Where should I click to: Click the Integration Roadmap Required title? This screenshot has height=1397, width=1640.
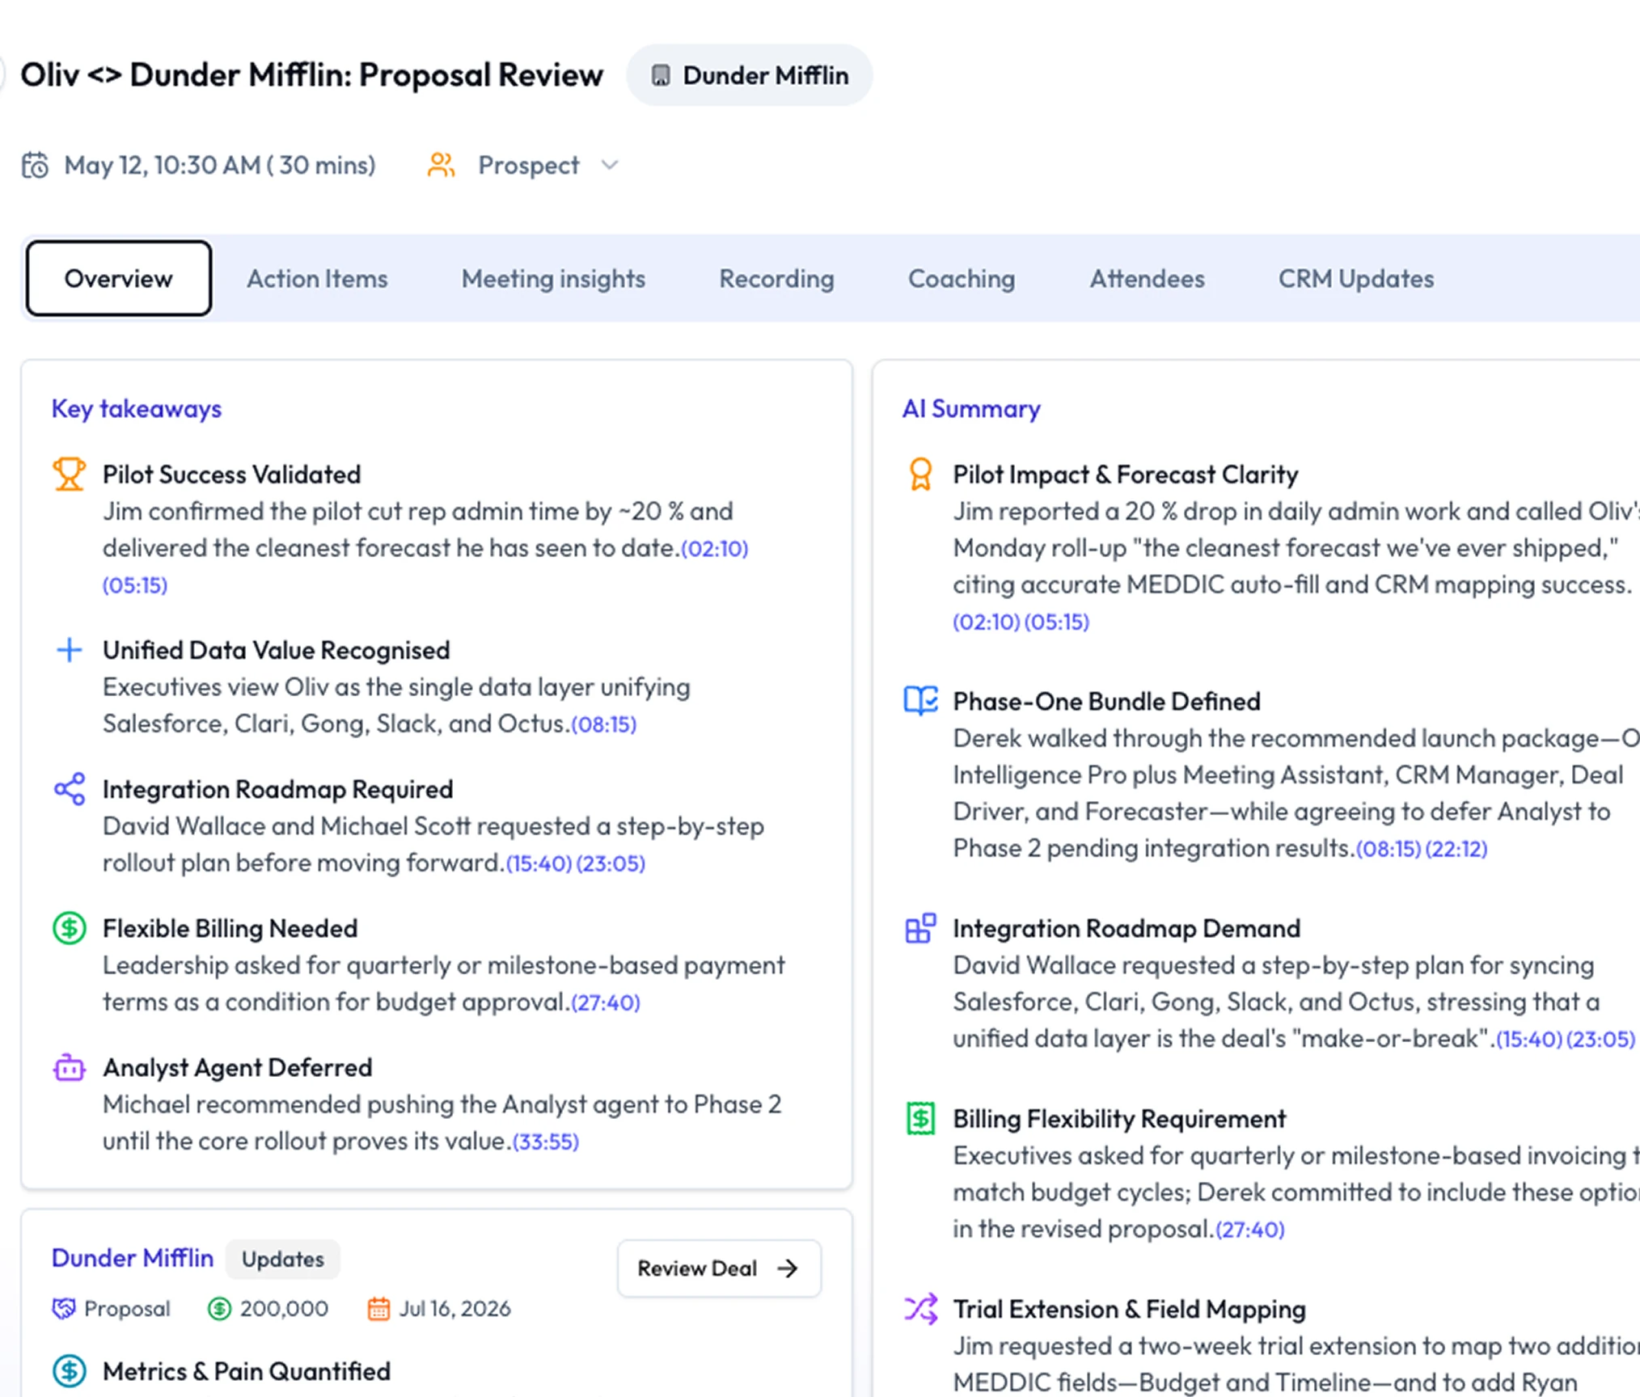click(278, 789)
